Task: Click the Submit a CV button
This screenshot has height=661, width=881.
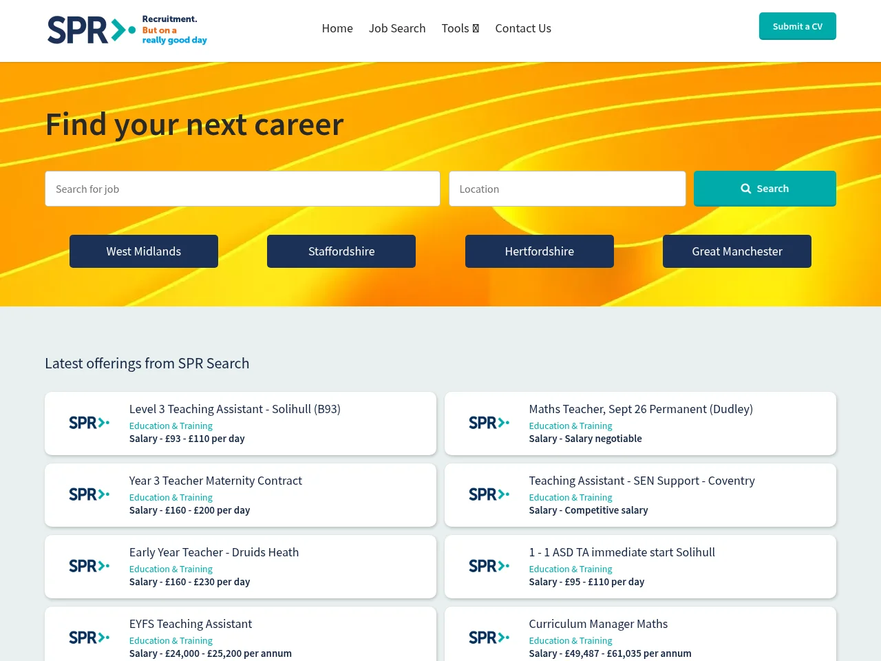Action: (798, 26)
